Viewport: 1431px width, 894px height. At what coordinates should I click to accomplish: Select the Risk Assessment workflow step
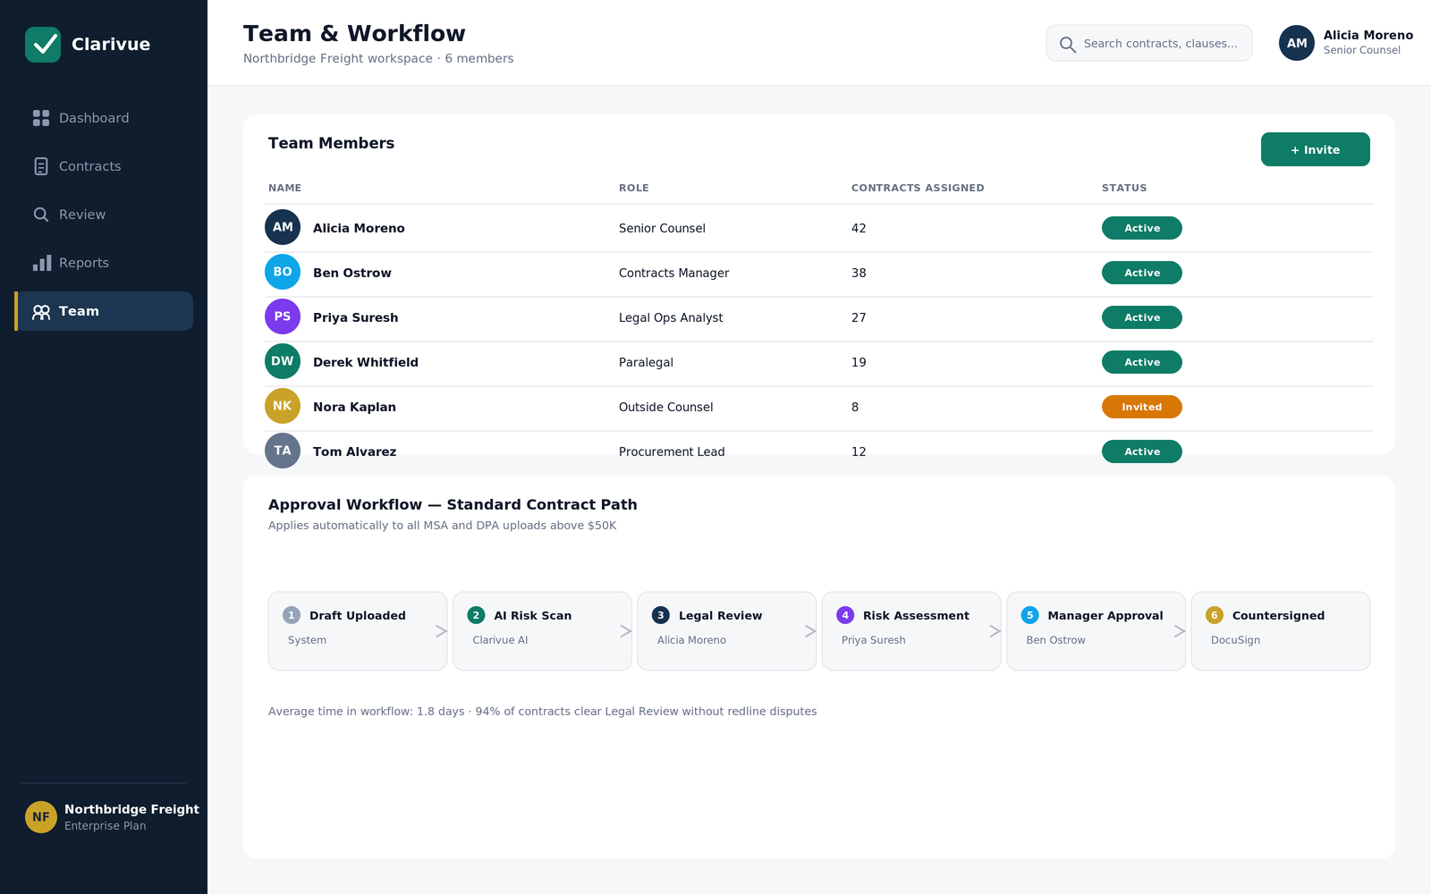pos(911,631)
